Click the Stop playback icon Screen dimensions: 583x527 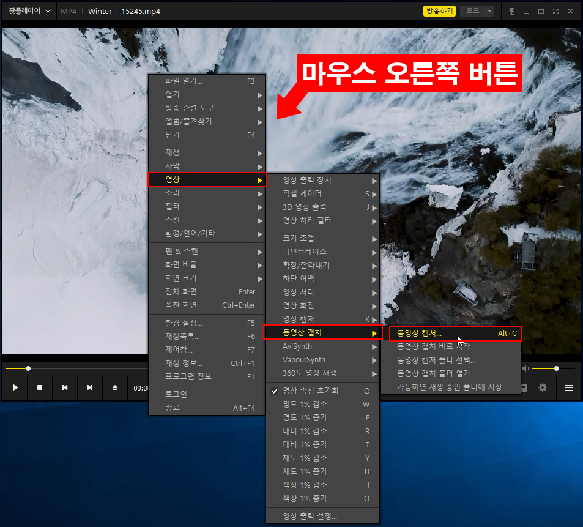[x=40, y=387]
